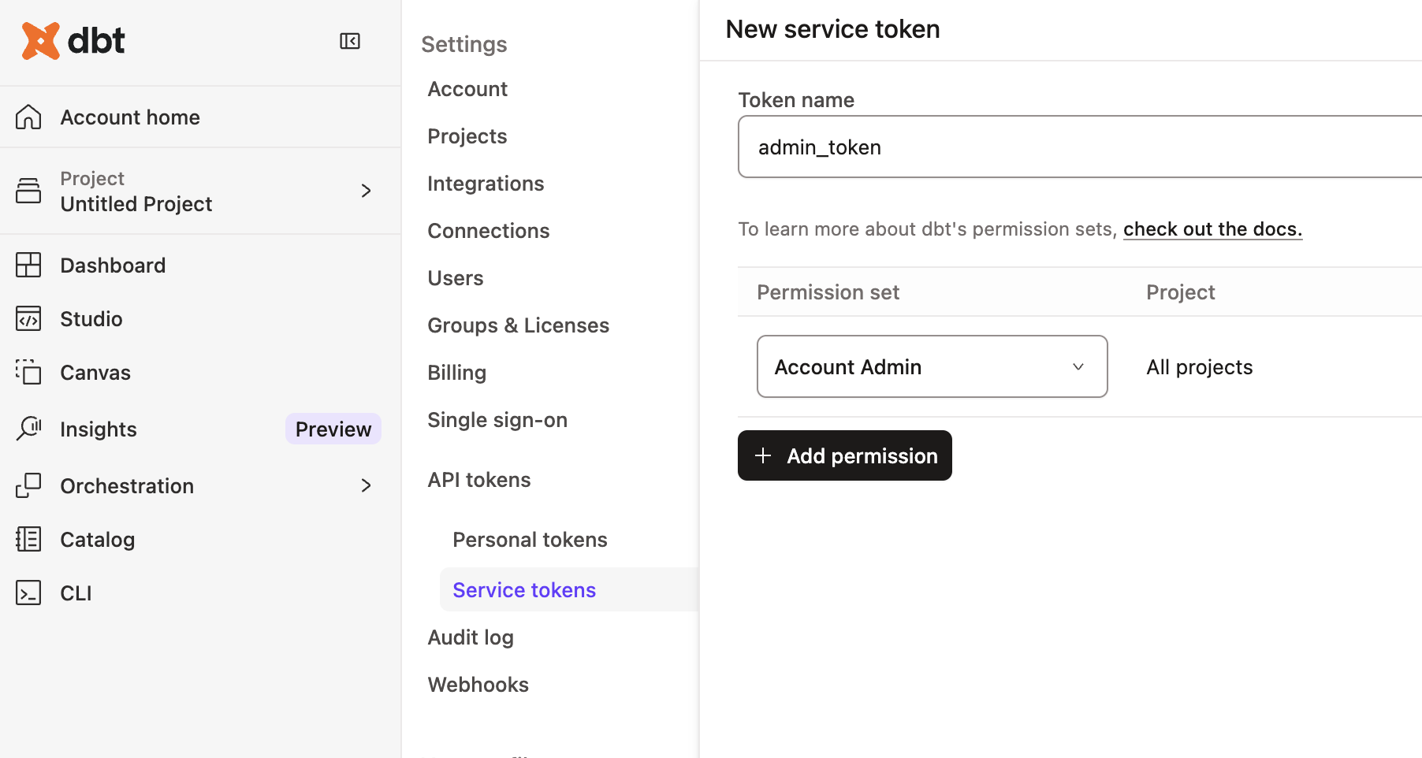Expand the Orchestration submenu arrow
The image size is (1422, 758).
click(366, 485)
